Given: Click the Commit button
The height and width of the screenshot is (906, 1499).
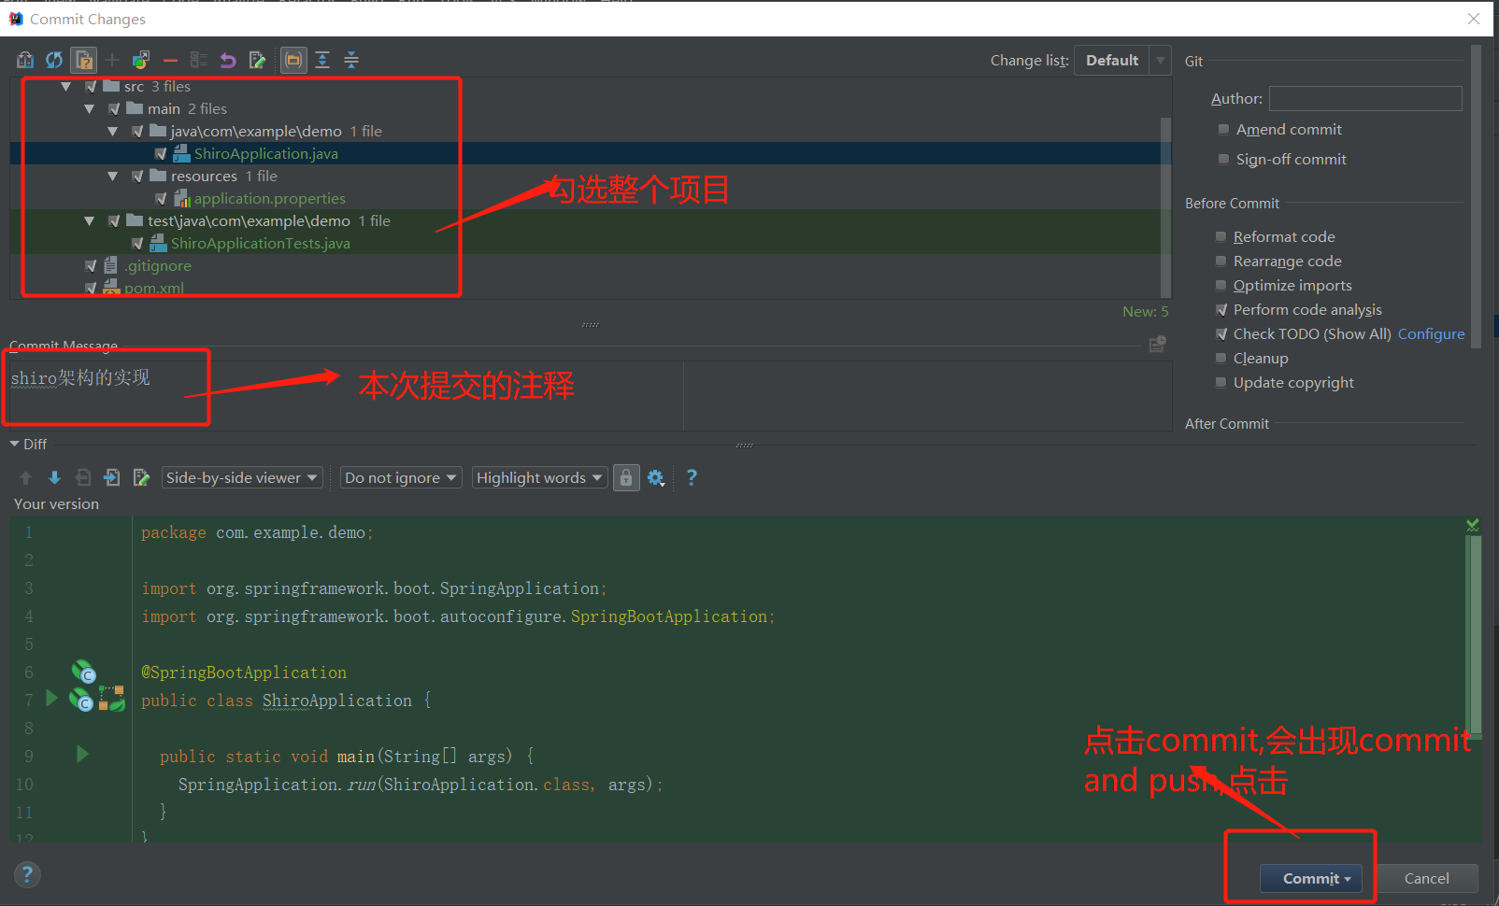Looking at the screenshot, I should pyautogui.click(x=1310, y=879).
